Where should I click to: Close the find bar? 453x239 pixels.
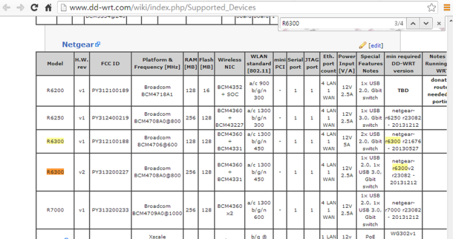point(439,23)
